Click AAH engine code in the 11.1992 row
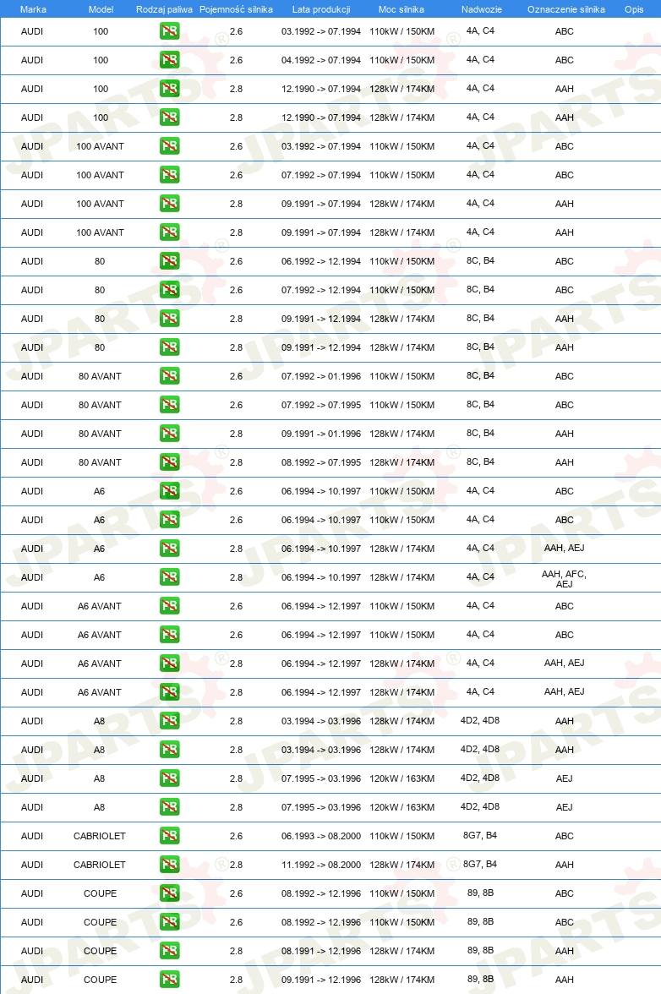Viewport: 661px width, 994px height. tap(564, 865)
